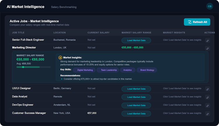Open the CB user avatar
The image size is (219, 126).
[210, 6]
